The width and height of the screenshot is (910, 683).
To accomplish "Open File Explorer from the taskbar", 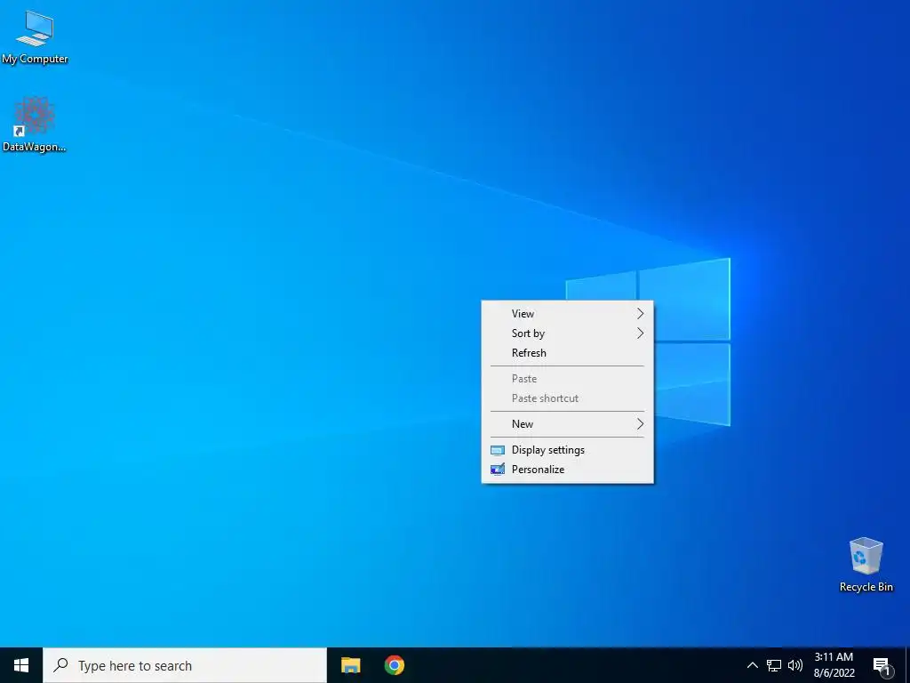I will click(x=350, y=665).
